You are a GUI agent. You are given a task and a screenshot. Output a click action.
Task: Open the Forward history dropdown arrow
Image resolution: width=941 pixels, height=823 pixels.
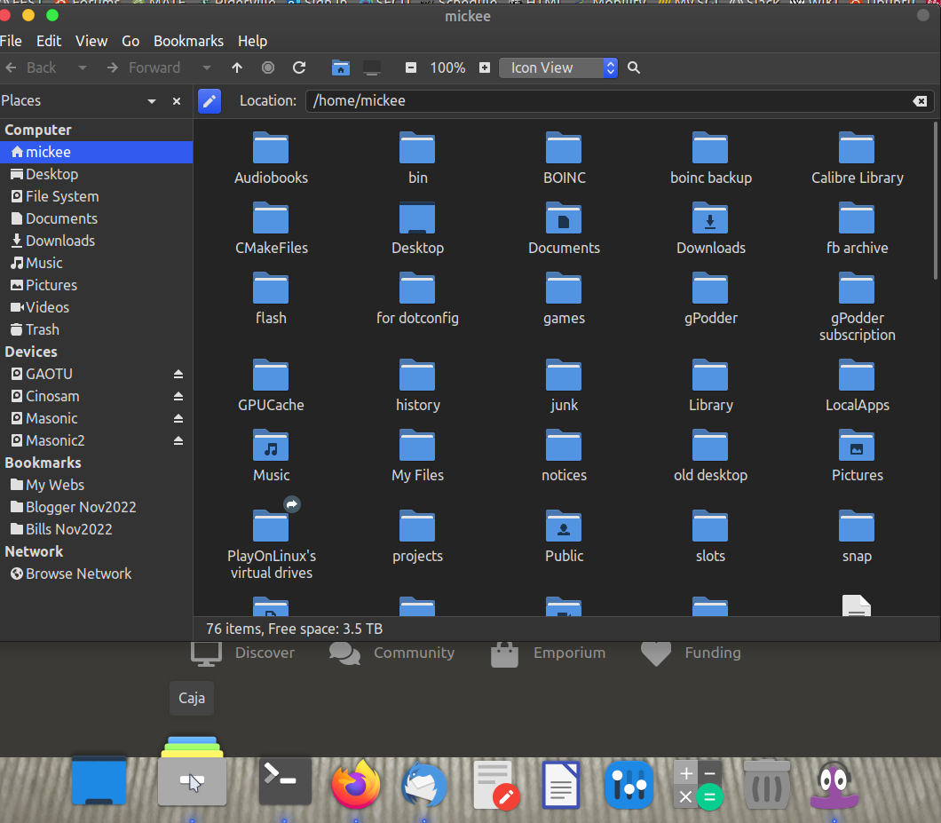[x=207, y=67]
